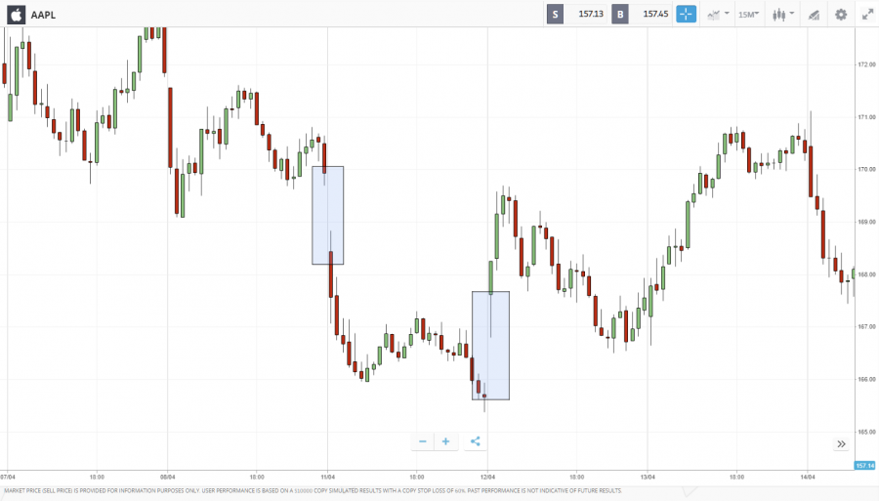Click the 12/04 date axis label
Screen dimensions: 879x501
coord(487,477)
